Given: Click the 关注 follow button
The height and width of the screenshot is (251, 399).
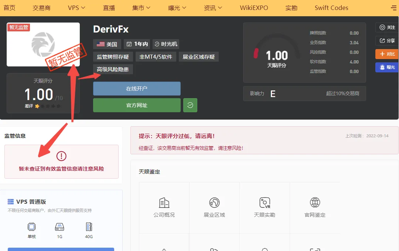Looking at the screenshot, I should (387, 27).
